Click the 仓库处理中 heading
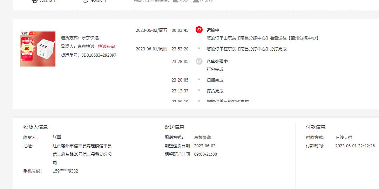379x189 pixels. tap(217, 62)
